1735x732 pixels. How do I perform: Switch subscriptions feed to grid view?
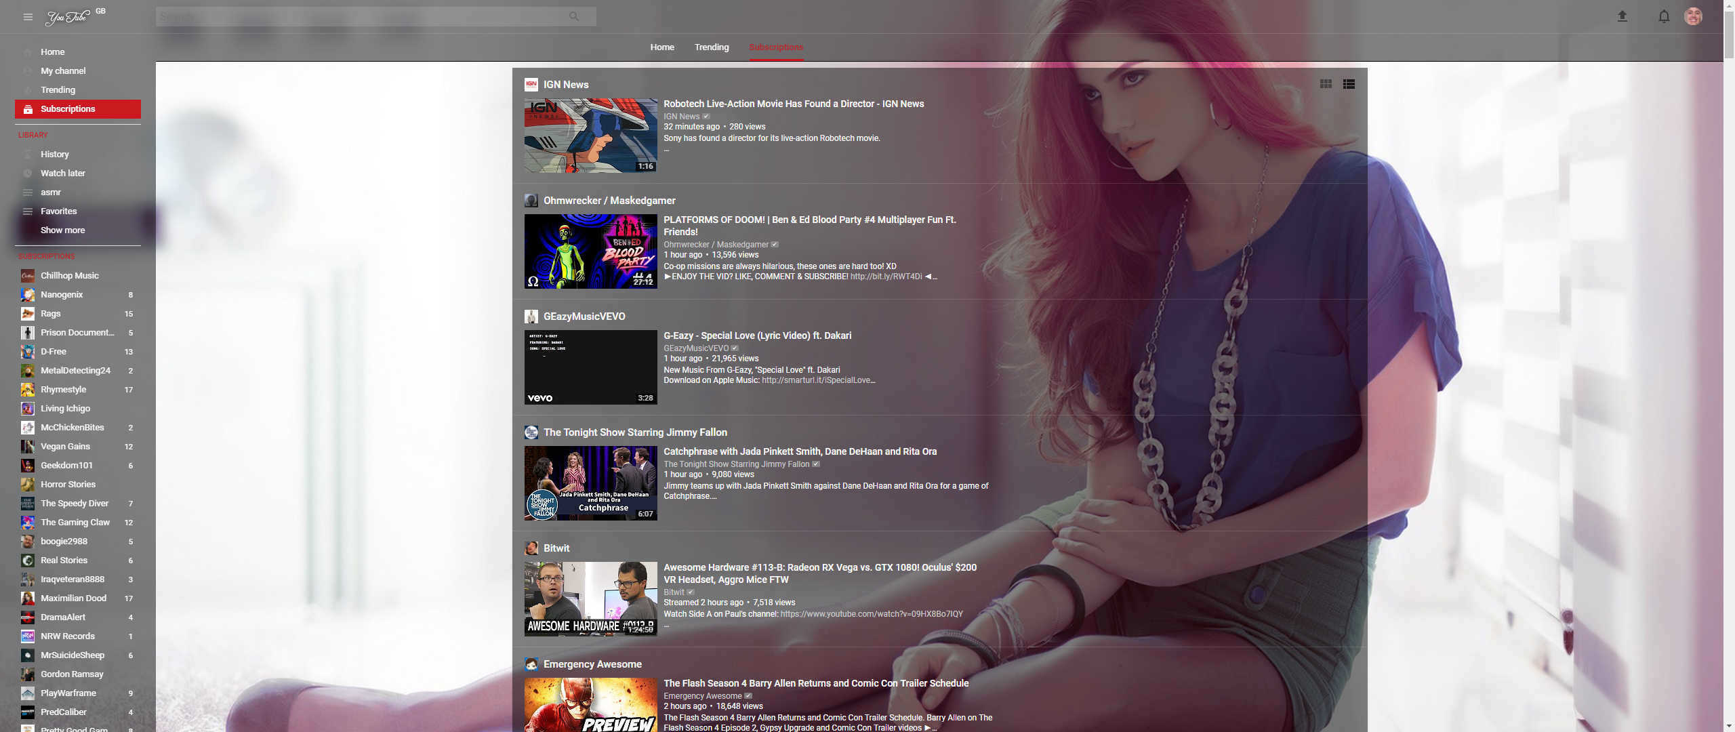(x=1326, y=84)
